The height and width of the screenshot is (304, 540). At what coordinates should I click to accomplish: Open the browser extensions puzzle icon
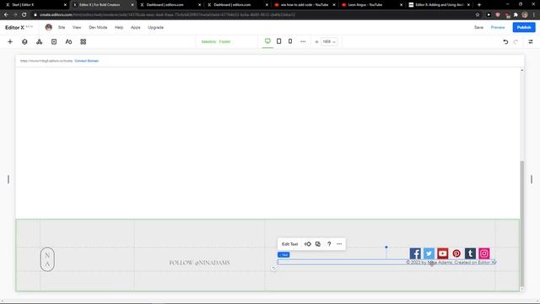[x=516, y=15]
